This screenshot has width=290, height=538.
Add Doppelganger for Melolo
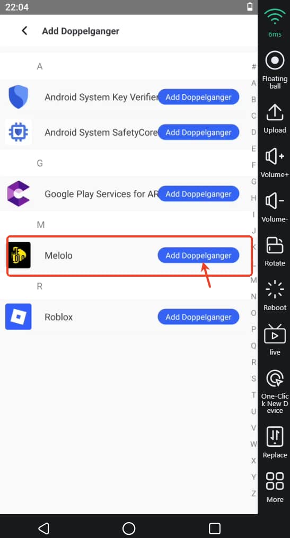click(198, 255)
